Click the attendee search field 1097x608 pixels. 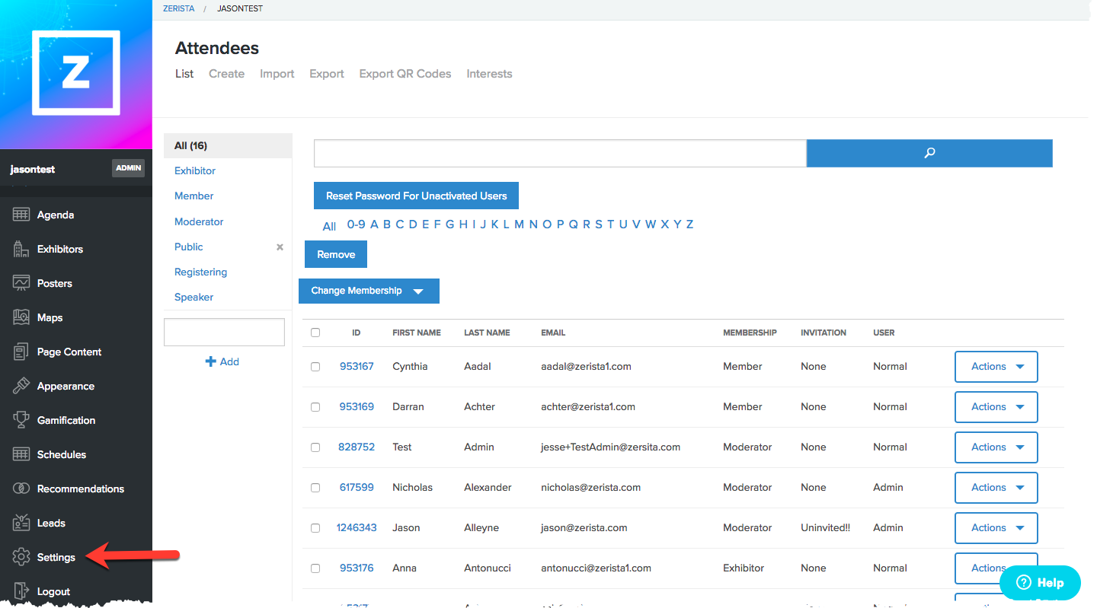pyautogui.click(x=560, y=153)
